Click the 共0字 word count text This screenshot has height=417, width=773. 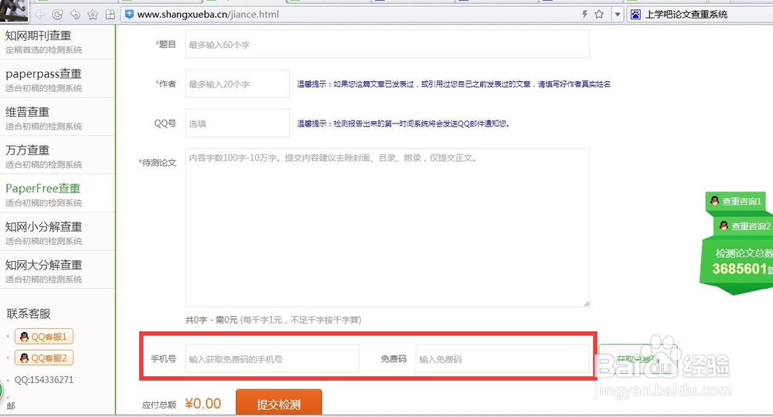196,320
